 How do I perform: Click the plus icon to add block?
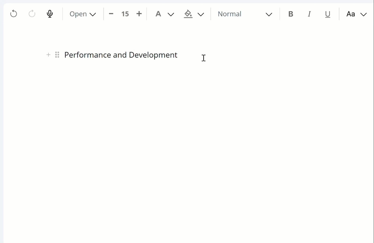pyautogui.click(x=48, y=55)
